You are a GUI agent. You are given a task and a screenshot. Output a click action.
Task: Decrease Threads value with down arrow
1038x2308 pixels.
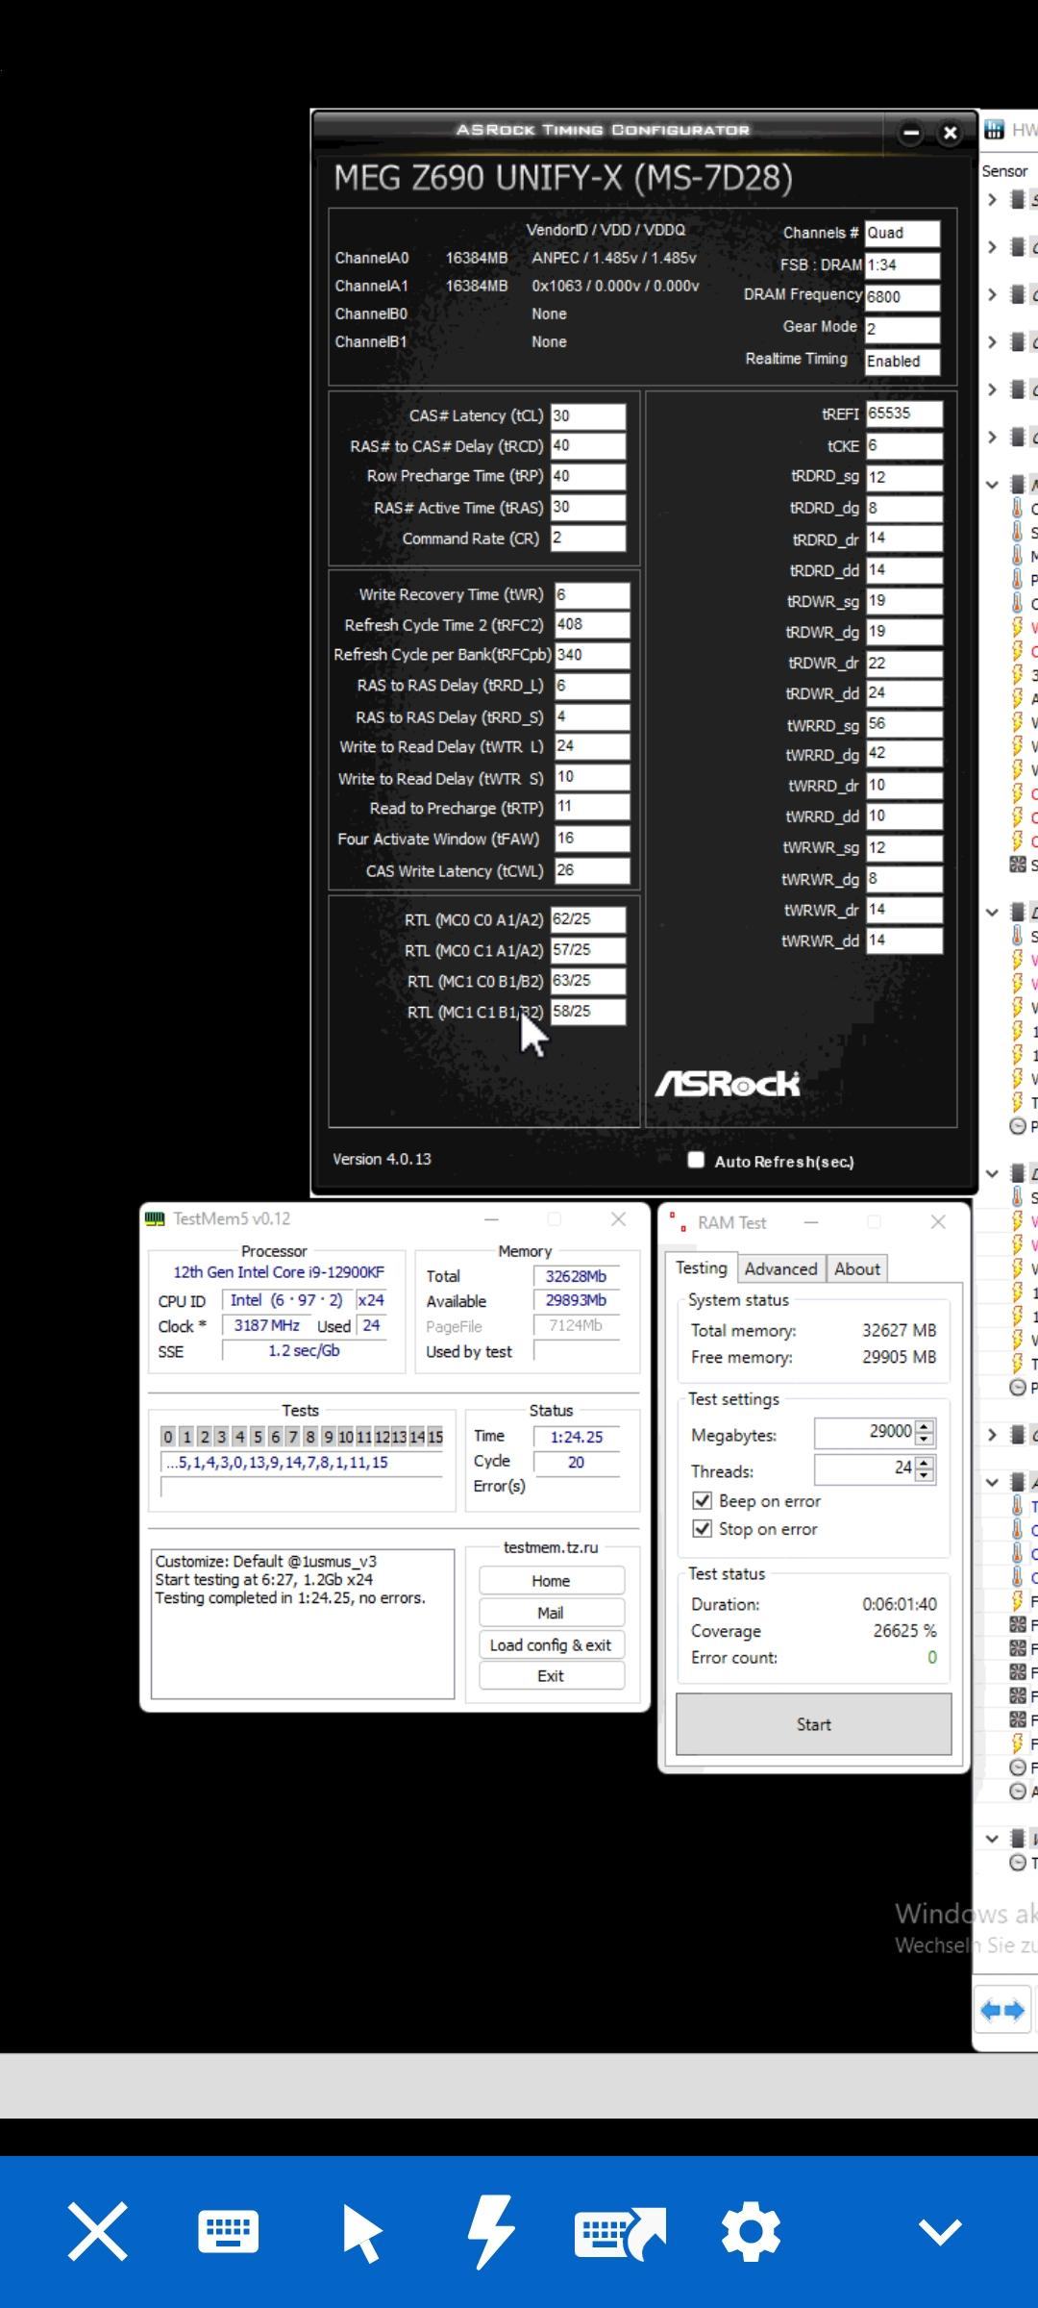pos(925,1475)
